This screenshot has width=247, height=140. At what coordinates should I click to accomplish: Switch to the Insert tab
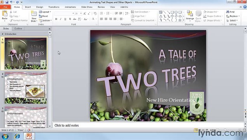[x=28, y=7]
